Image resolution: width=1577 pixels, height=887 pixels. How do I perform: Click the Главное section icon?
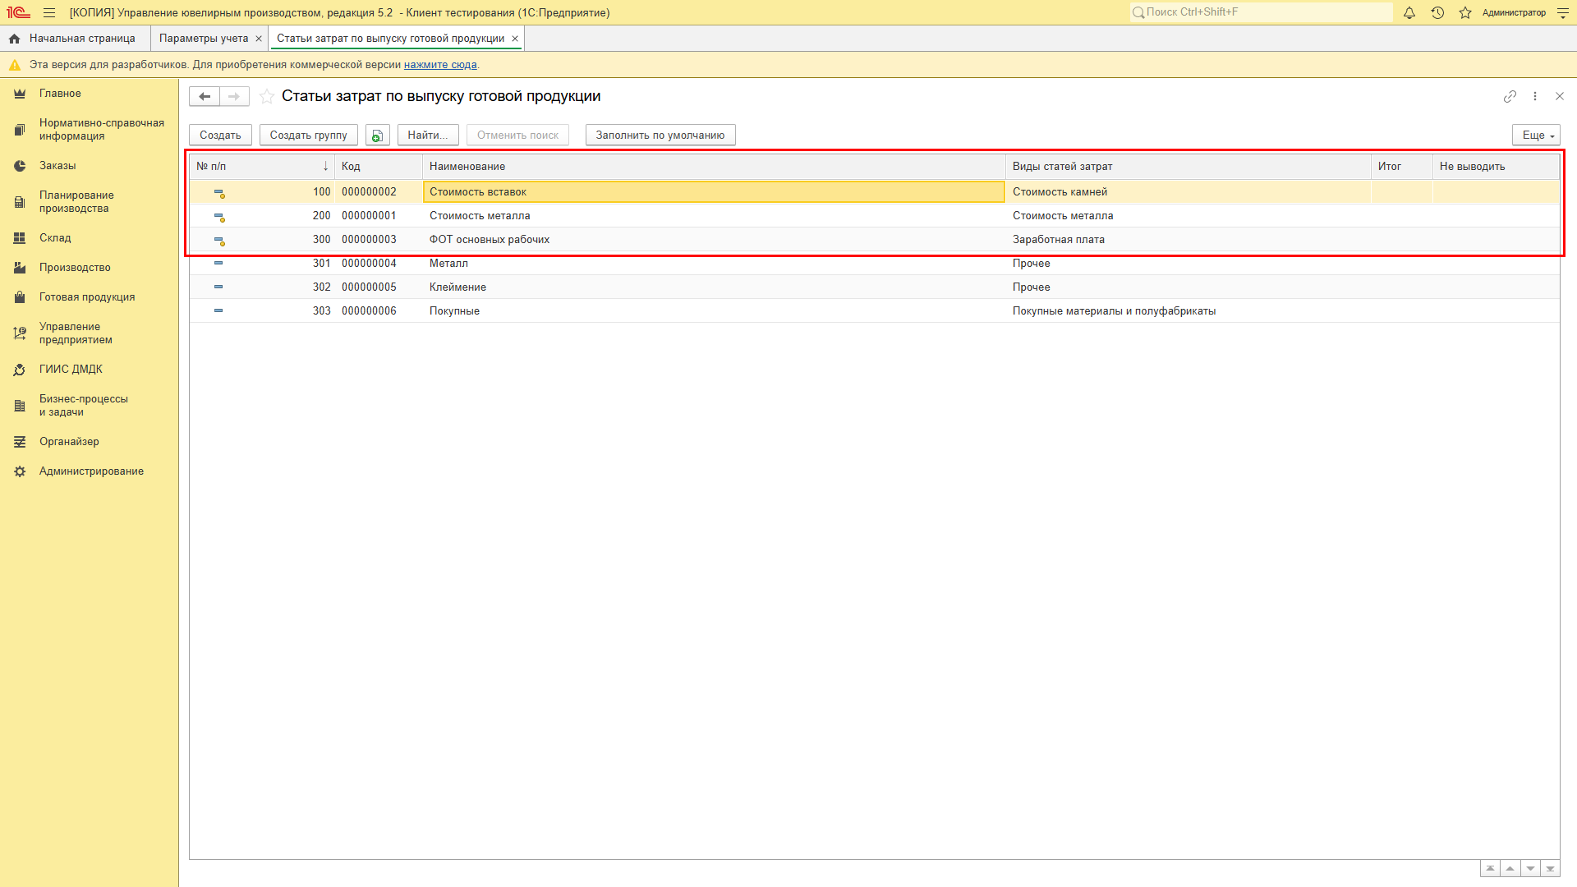coord(20,94)
